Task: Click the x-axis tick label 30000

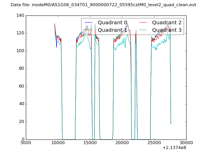Action: click(x=186, y=143)
